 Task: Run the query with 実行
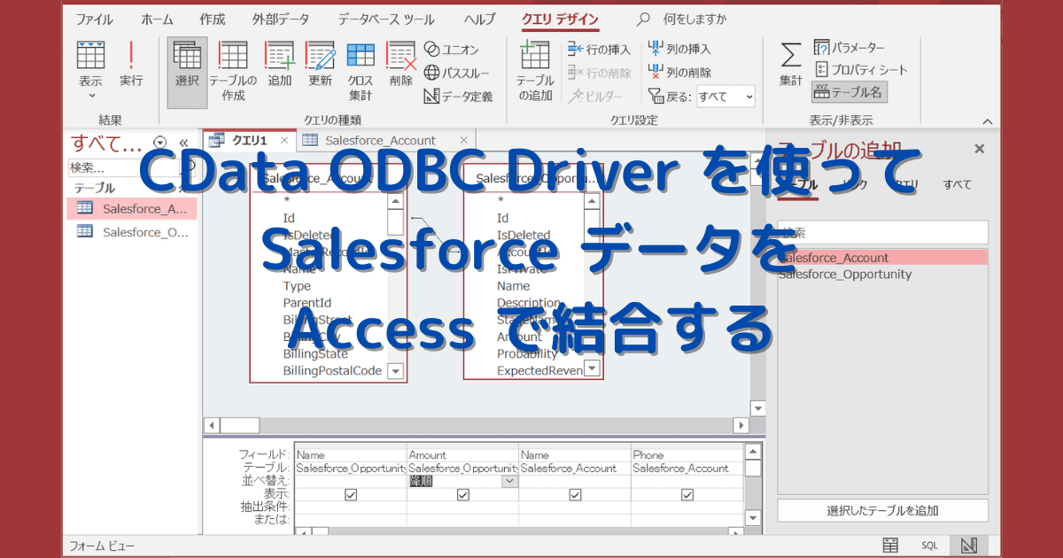[x=131, y=66]
